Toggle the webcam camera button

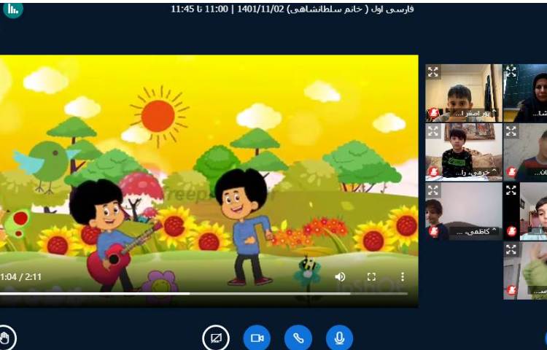257,338
